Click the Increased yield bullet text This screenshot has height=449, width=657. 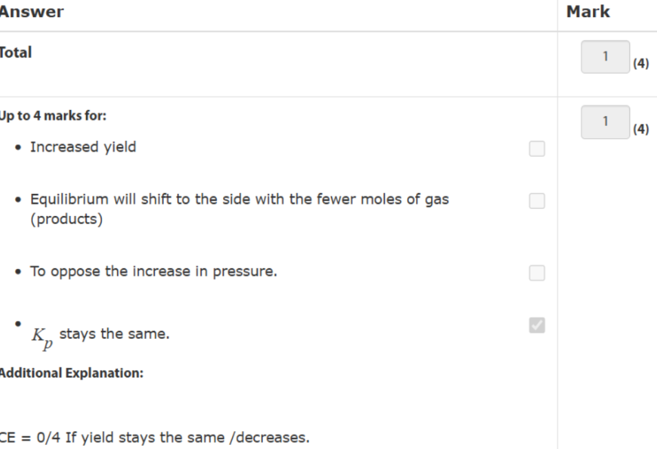[83, 147]
